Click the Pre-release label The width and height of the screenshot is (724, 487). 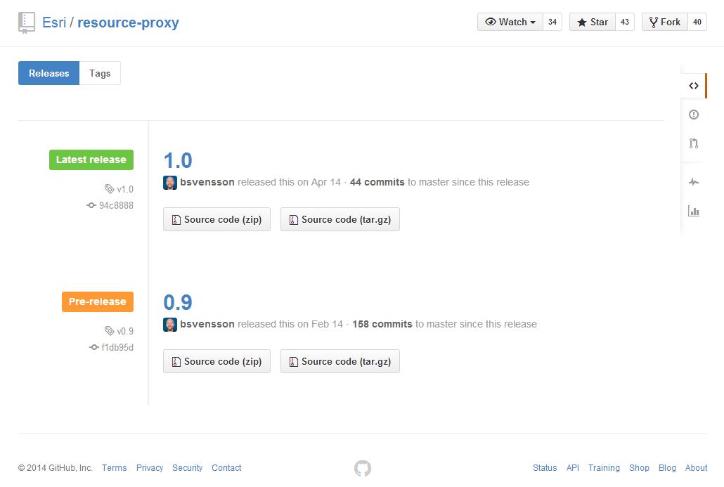(x=98, y=301)
